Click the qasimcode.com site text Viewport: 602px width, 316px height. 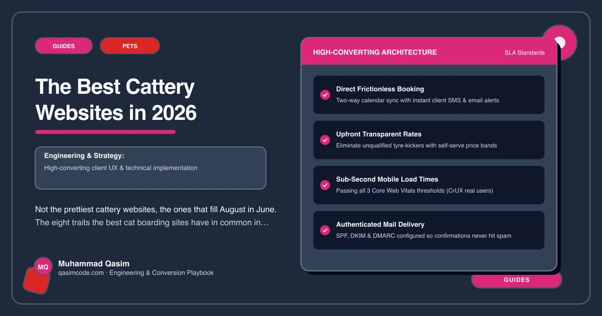pos(81,273)
